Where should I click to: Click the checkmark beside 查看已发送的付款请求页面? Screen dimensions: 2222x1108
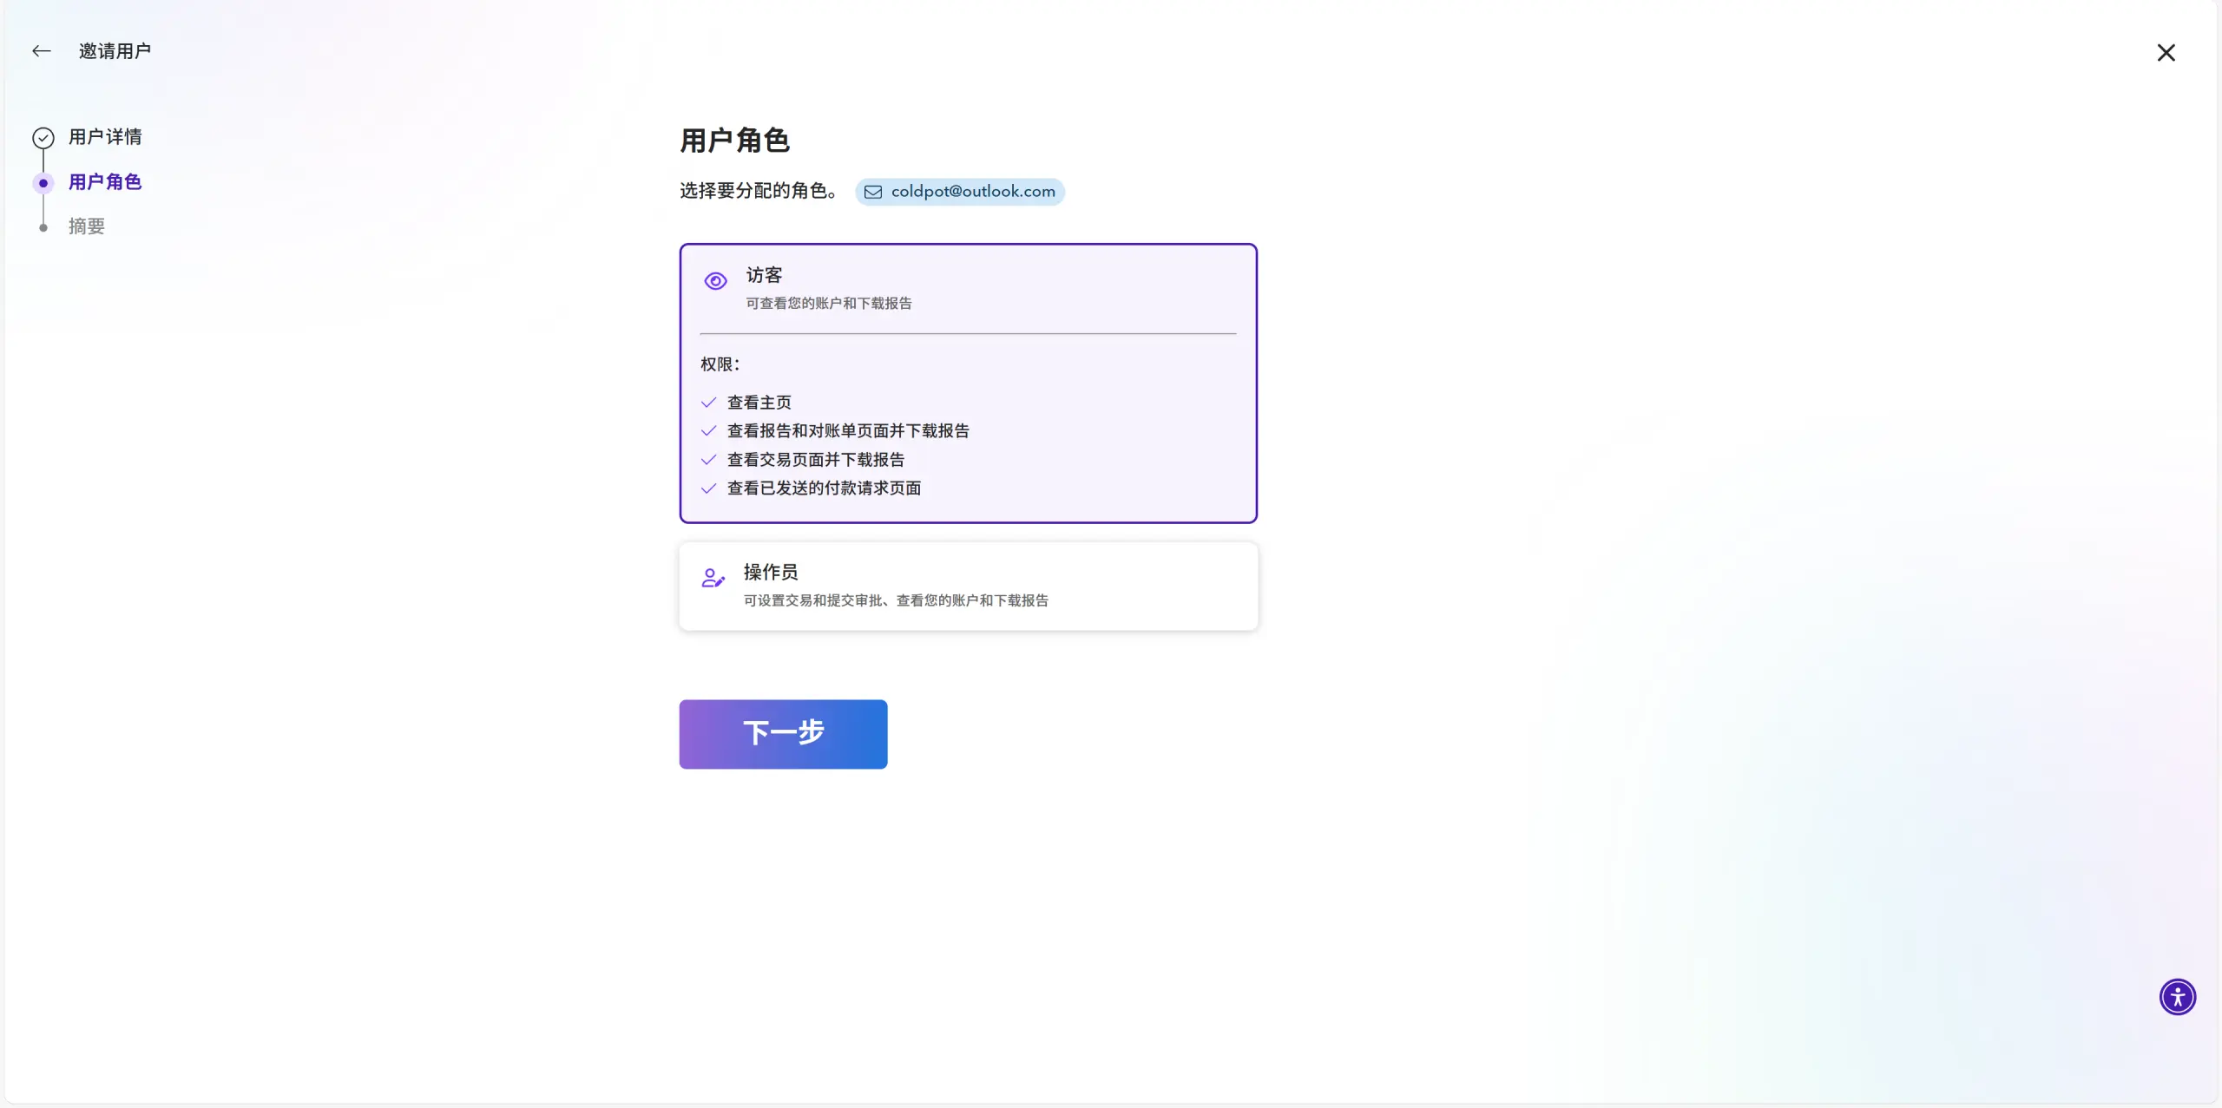click(708, 488)
